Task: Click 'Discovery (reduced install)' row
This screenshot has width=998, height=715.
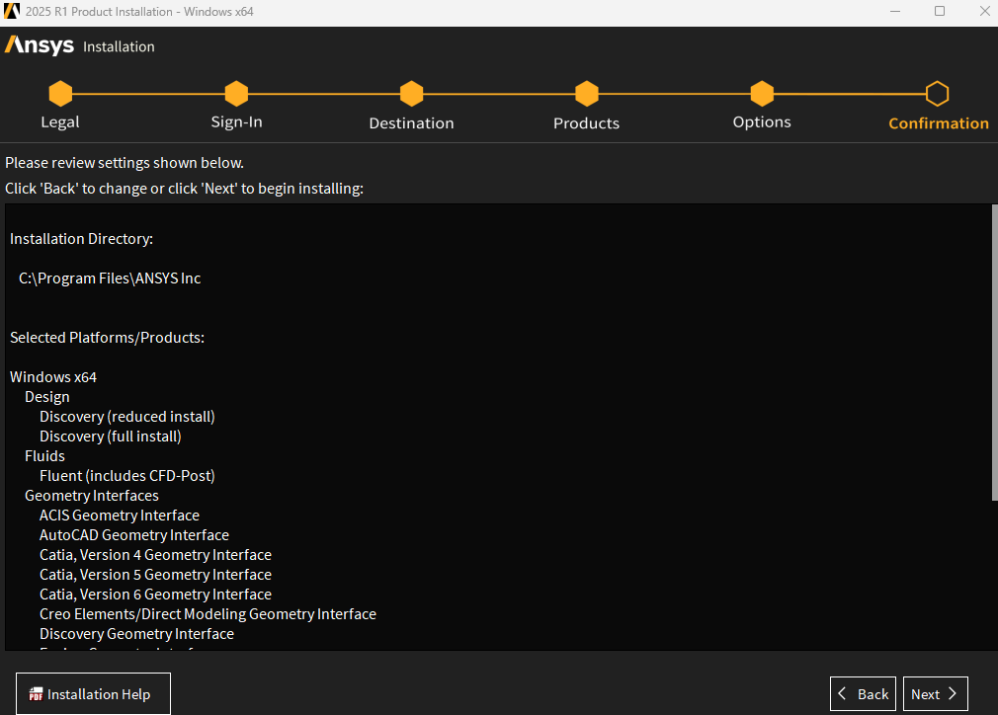Action: point(127,417)
